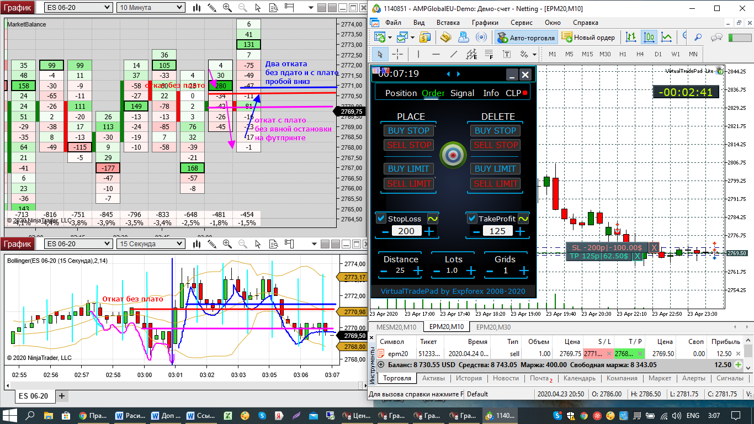The image size is (754, 424).
Task: Switch to the Position tab in VirtualTradePad
Action: 401,93
